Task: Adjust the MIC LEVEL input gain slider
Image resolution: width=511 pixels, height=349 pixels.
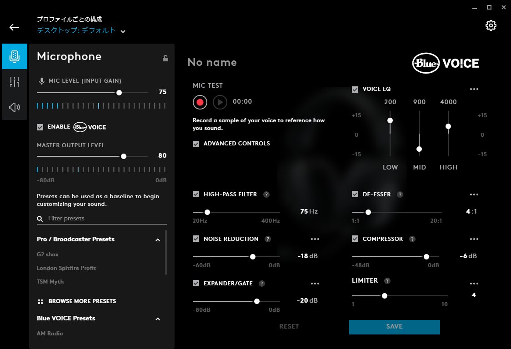Action: pyautogui.click(x=93, y=93)
